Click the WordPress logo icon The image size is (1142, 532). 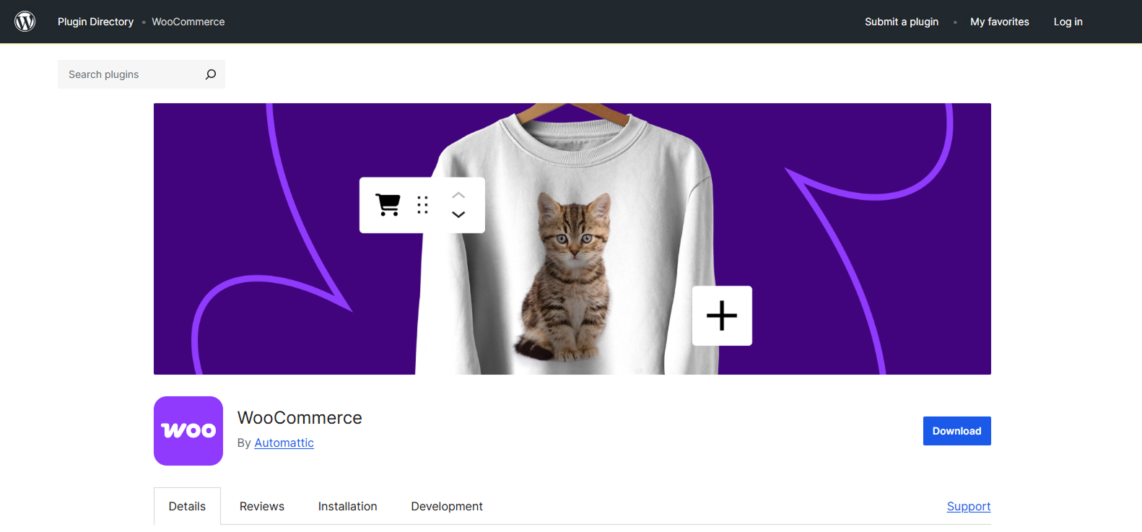25,22
